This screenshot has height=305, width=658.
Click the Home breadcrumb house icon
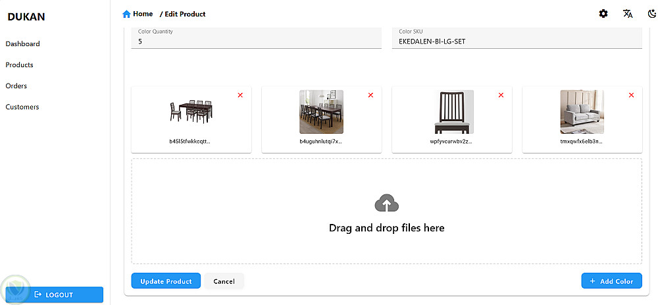(x=126, y=14)
